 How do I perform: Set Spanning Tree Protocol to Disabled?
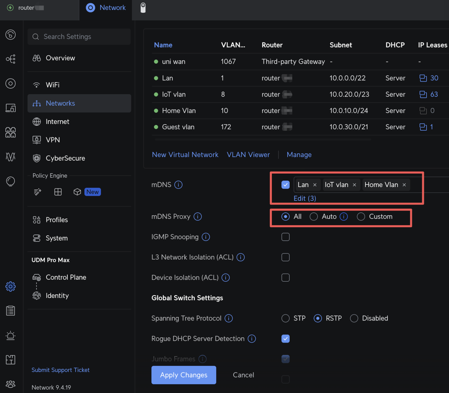[x=354, y=318]
